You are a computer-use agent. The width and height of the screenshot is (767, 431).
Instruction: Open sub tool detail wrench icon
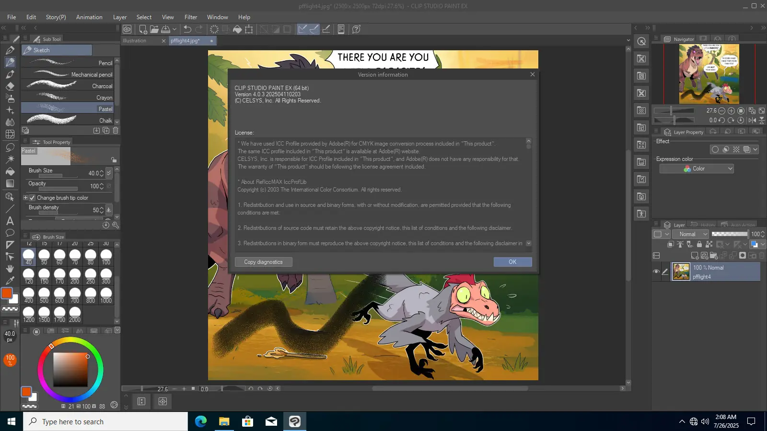pyautogui.click(x=116, y=225)
